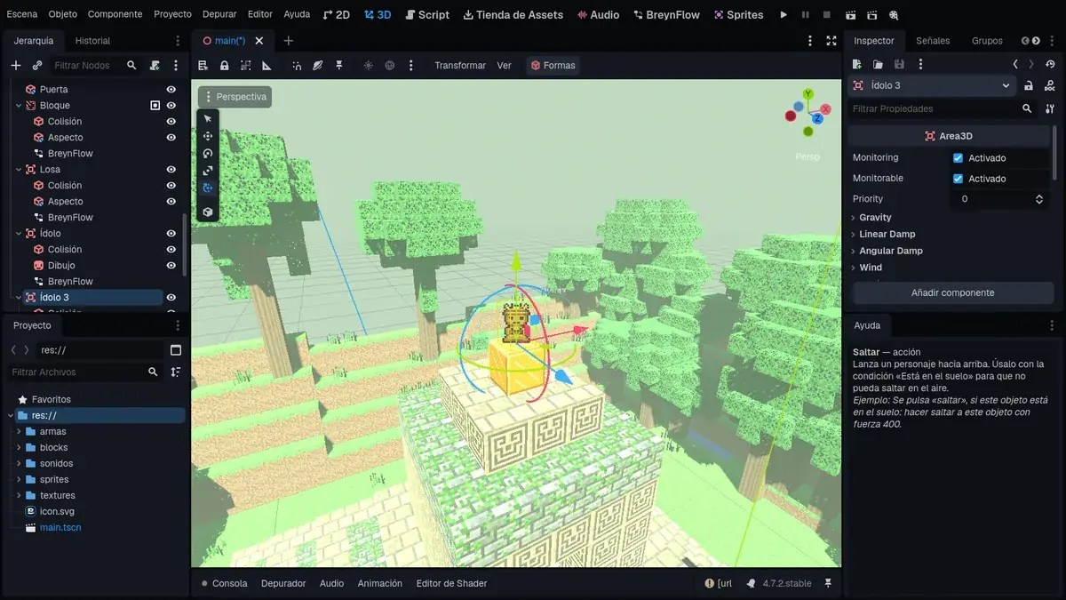
Task: Click the floppy disk save icon in the Inspector
Action: (x=899, y=64)
